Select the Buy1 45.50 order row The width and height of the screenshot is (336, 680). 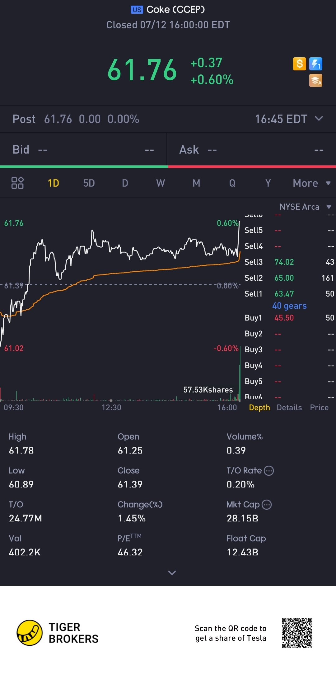[289, 318]
